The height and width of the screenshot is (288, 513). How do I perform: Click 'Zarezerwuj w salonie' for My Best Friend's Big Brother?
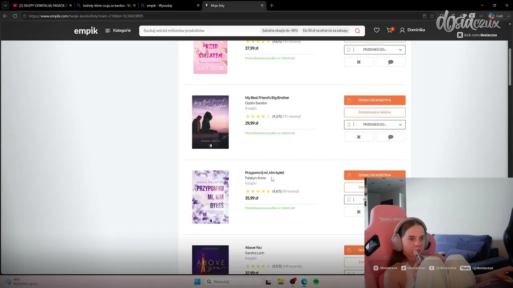coord(375,112)
